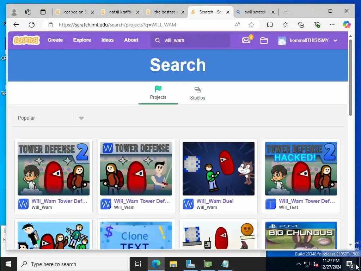Open the Clone TEXT project thumbnail
Image resolution: width=361 pixels, height=271 pixels.
pos(136,235)
